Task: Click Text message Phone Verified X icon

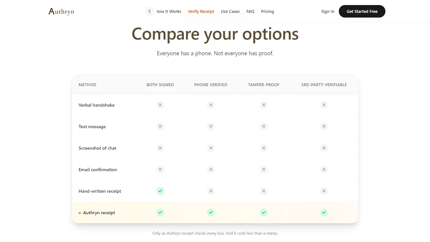Action: (211, 126)
